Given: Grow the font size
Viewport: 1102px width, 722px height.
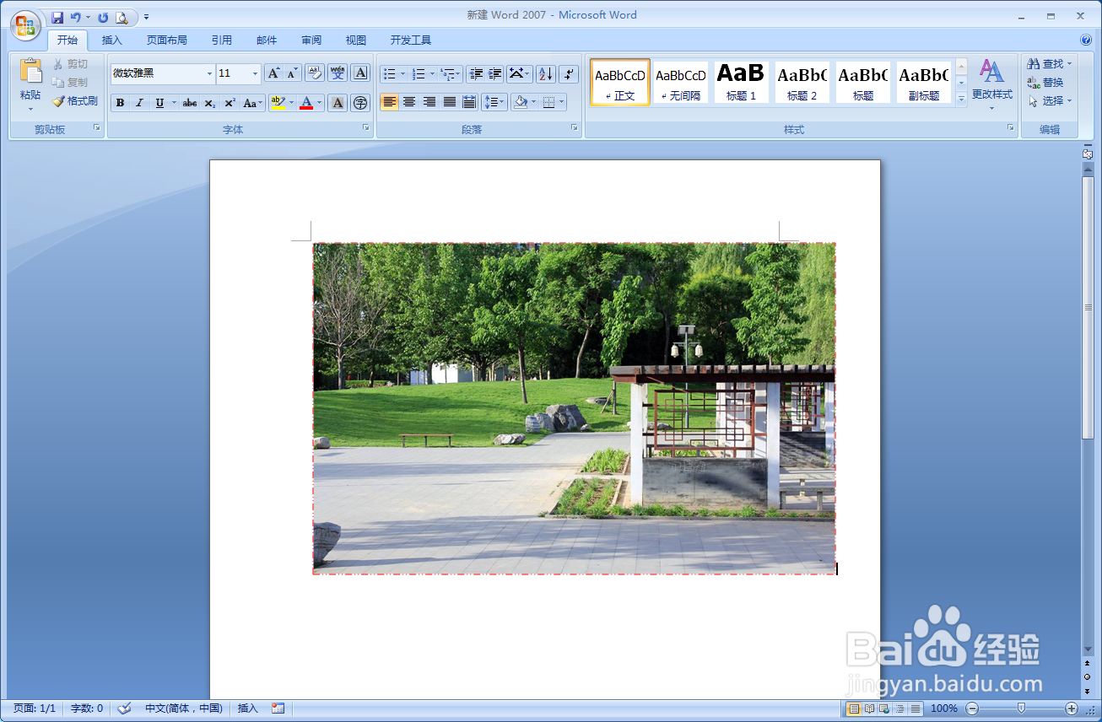Looking at the screenshot, I should click(x=273, y=73).
